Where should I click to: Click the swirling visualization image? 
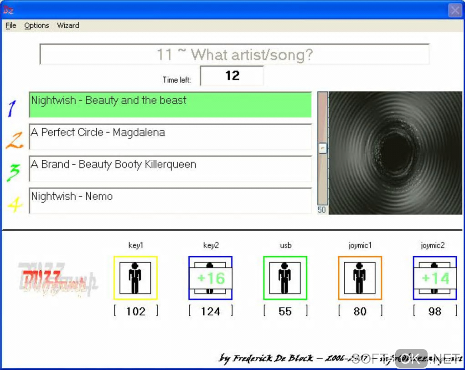(x=395, y=153)
